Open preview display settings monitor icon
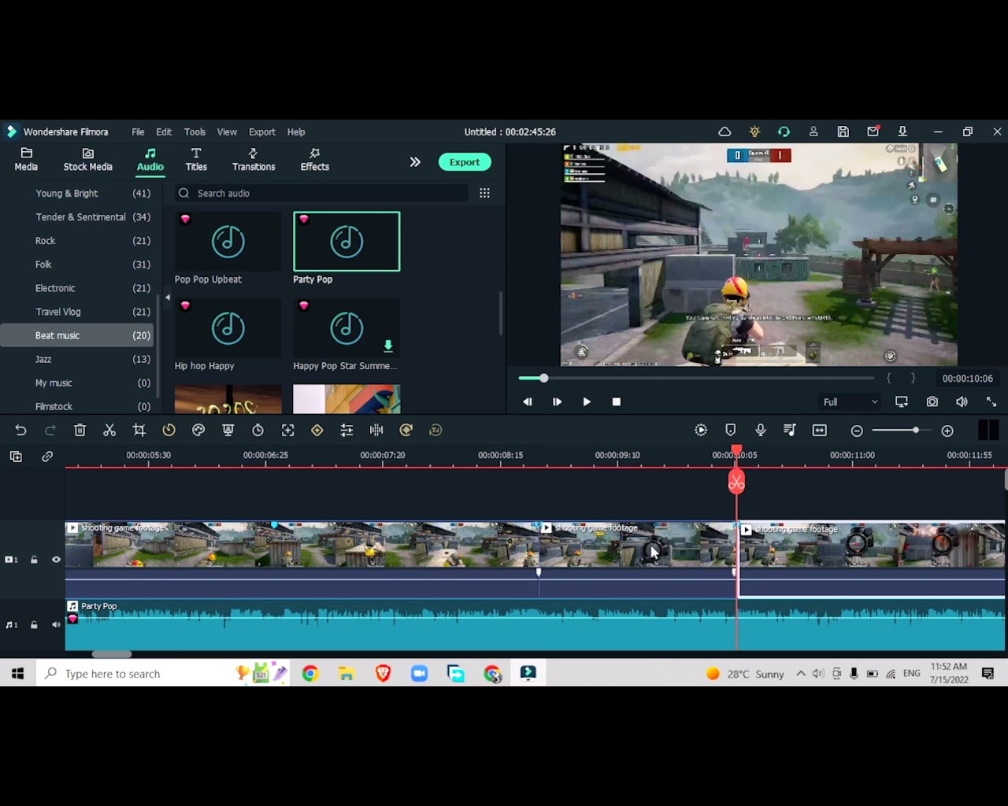1008x806 pixels. click(902, 401)
